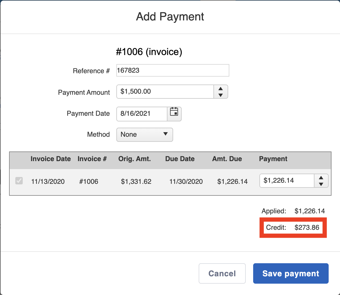Click the Amt. Due column header

click(x=227, y=159)
